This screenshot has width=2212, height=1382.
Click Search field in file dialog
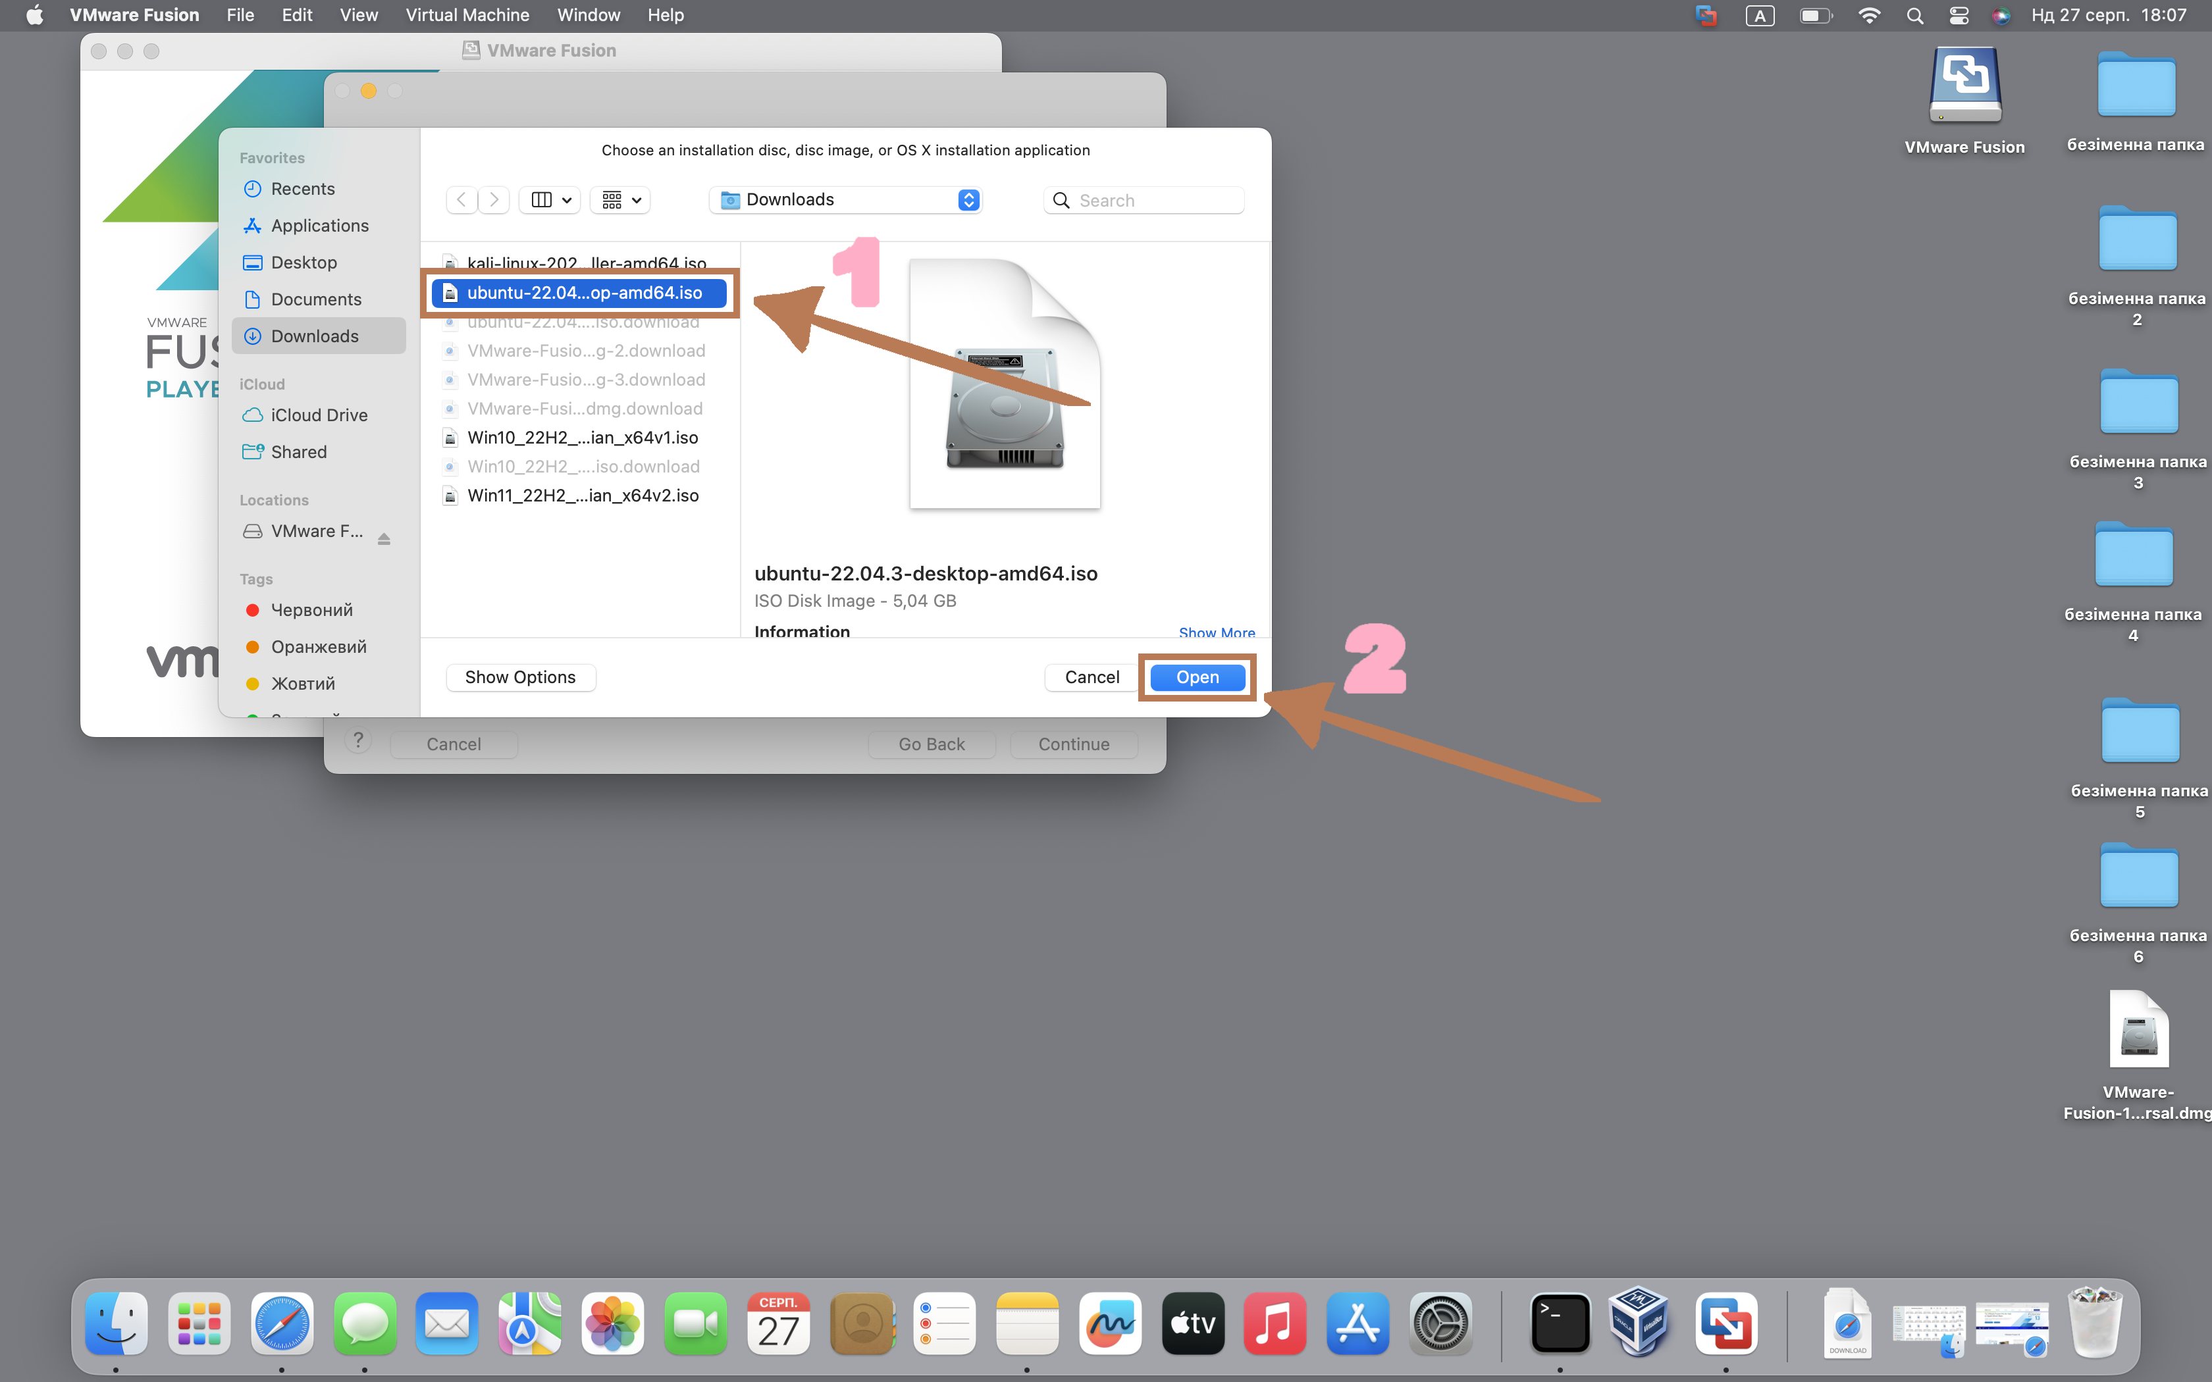pos(1144,200)
